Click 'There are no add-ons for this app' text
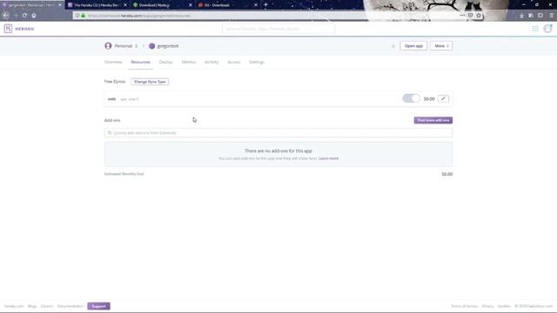This screenshot has height=313, width=557. [x=278, y=150]
